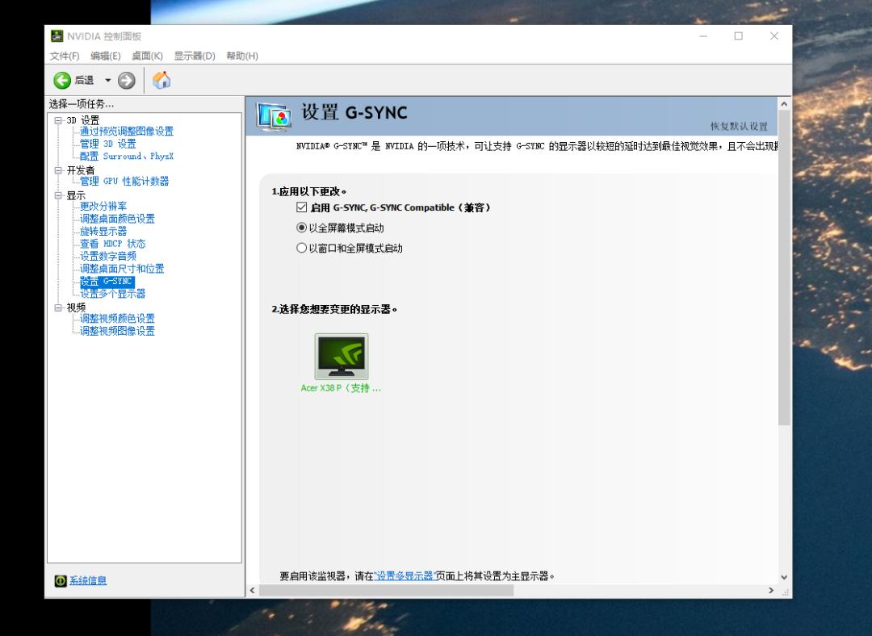Open the back history dropdown arrow

point(108,80)
